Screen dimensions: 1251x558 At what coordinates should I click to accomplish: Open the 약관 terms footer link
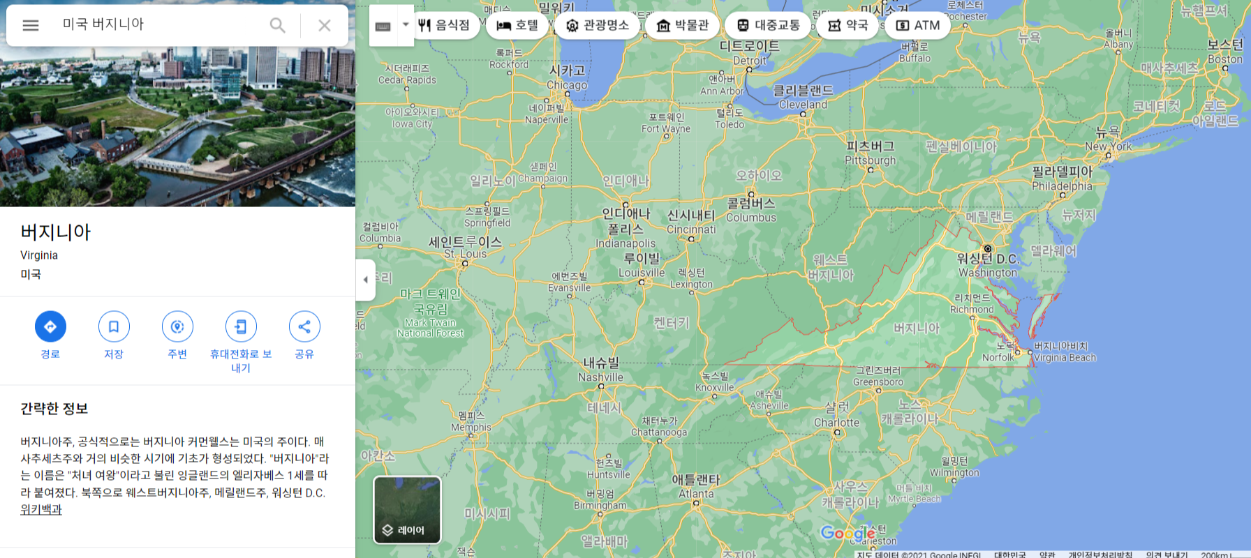tap(1047, 555)
